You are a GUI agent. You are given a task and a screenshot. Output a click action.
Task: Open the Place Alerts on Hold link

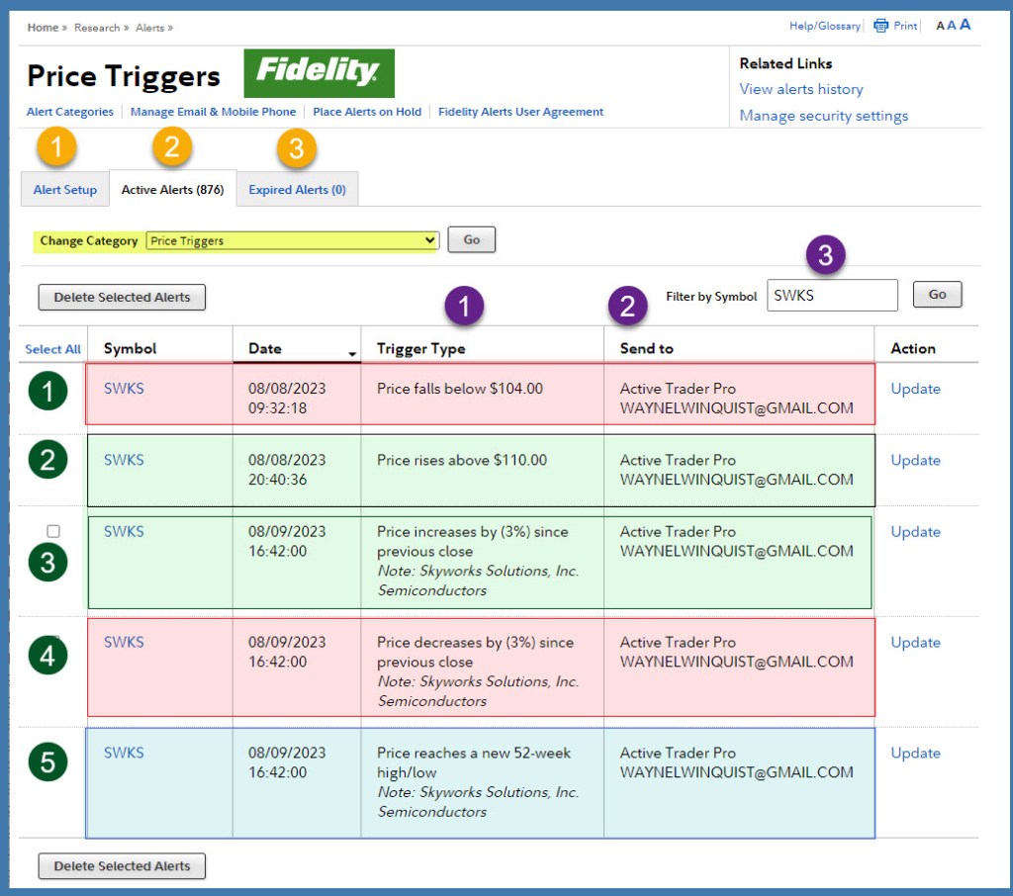tap(367, 112)
